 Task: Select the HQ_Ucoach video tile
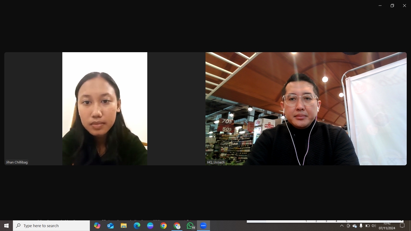306,109
